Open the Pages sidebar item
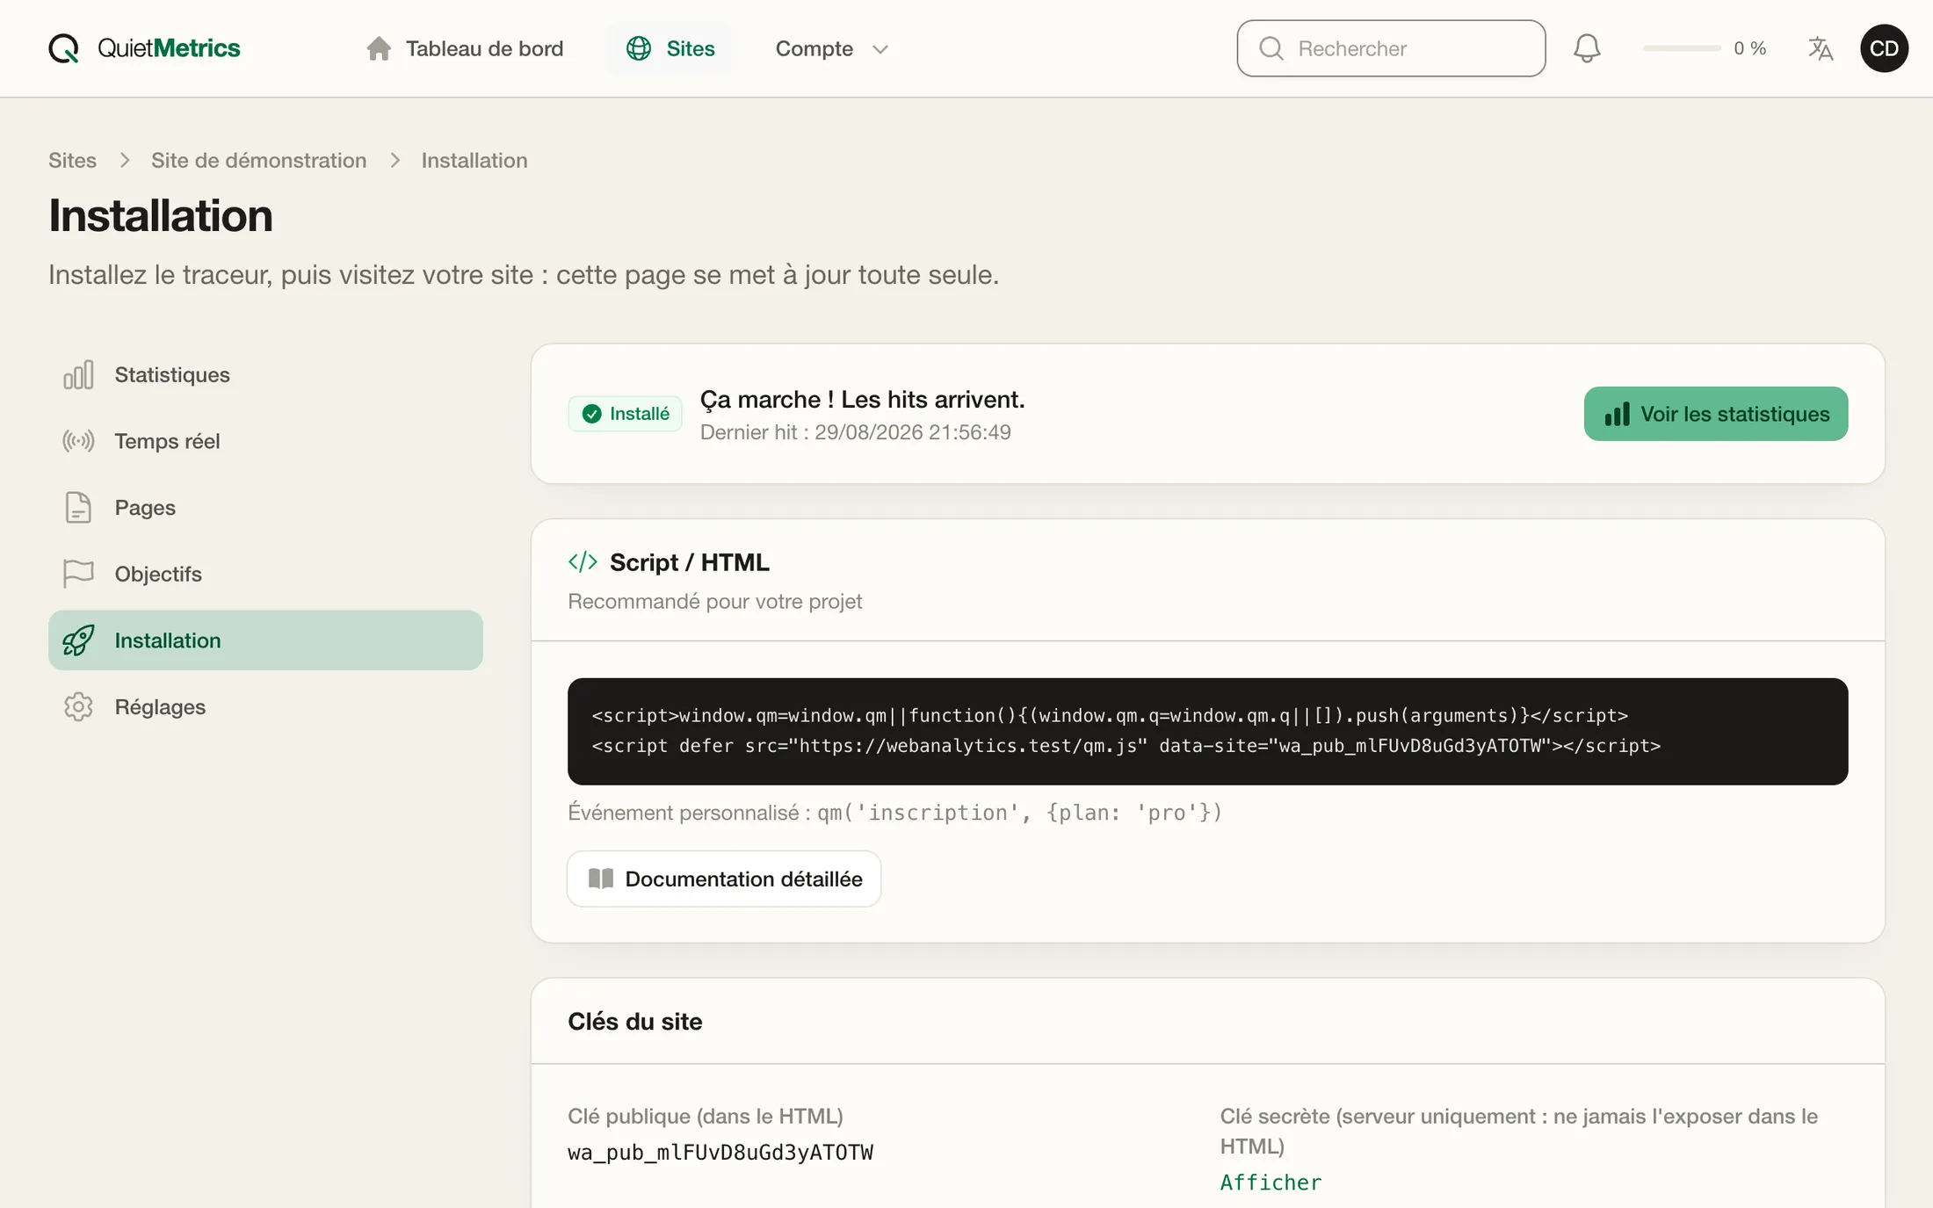 pyautogui.click(x=265, y=508)
